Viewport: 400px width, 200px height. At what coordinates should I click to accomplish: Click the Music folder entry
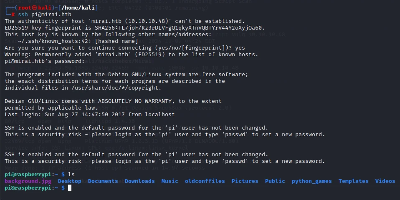click(x=170, y=181)
